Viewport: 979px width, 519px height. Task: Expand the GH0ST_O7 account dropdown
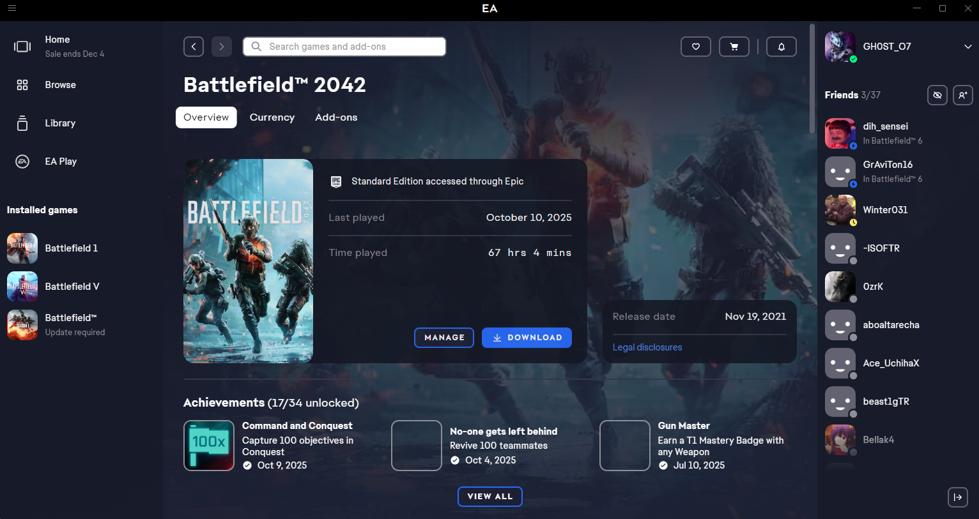point(967,47)
